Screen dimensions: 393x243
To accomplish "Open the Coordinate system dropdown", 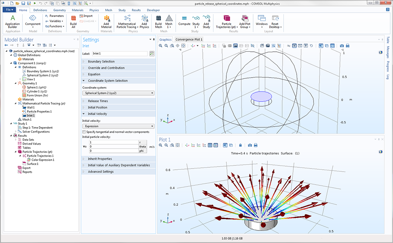I will [118, 93].
